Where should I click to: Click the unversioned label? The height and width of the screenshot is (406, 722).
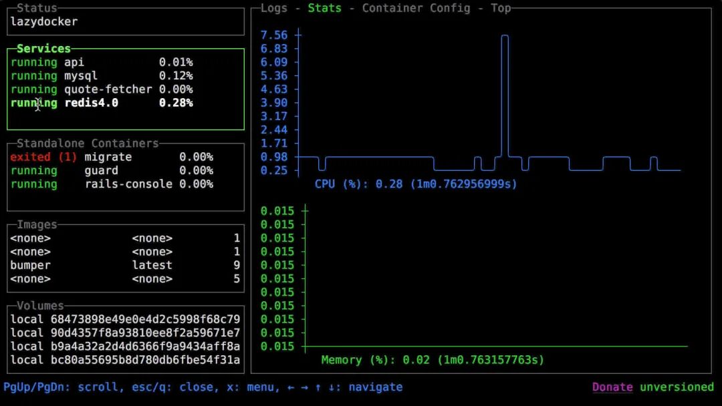click(x=677, y=387)
